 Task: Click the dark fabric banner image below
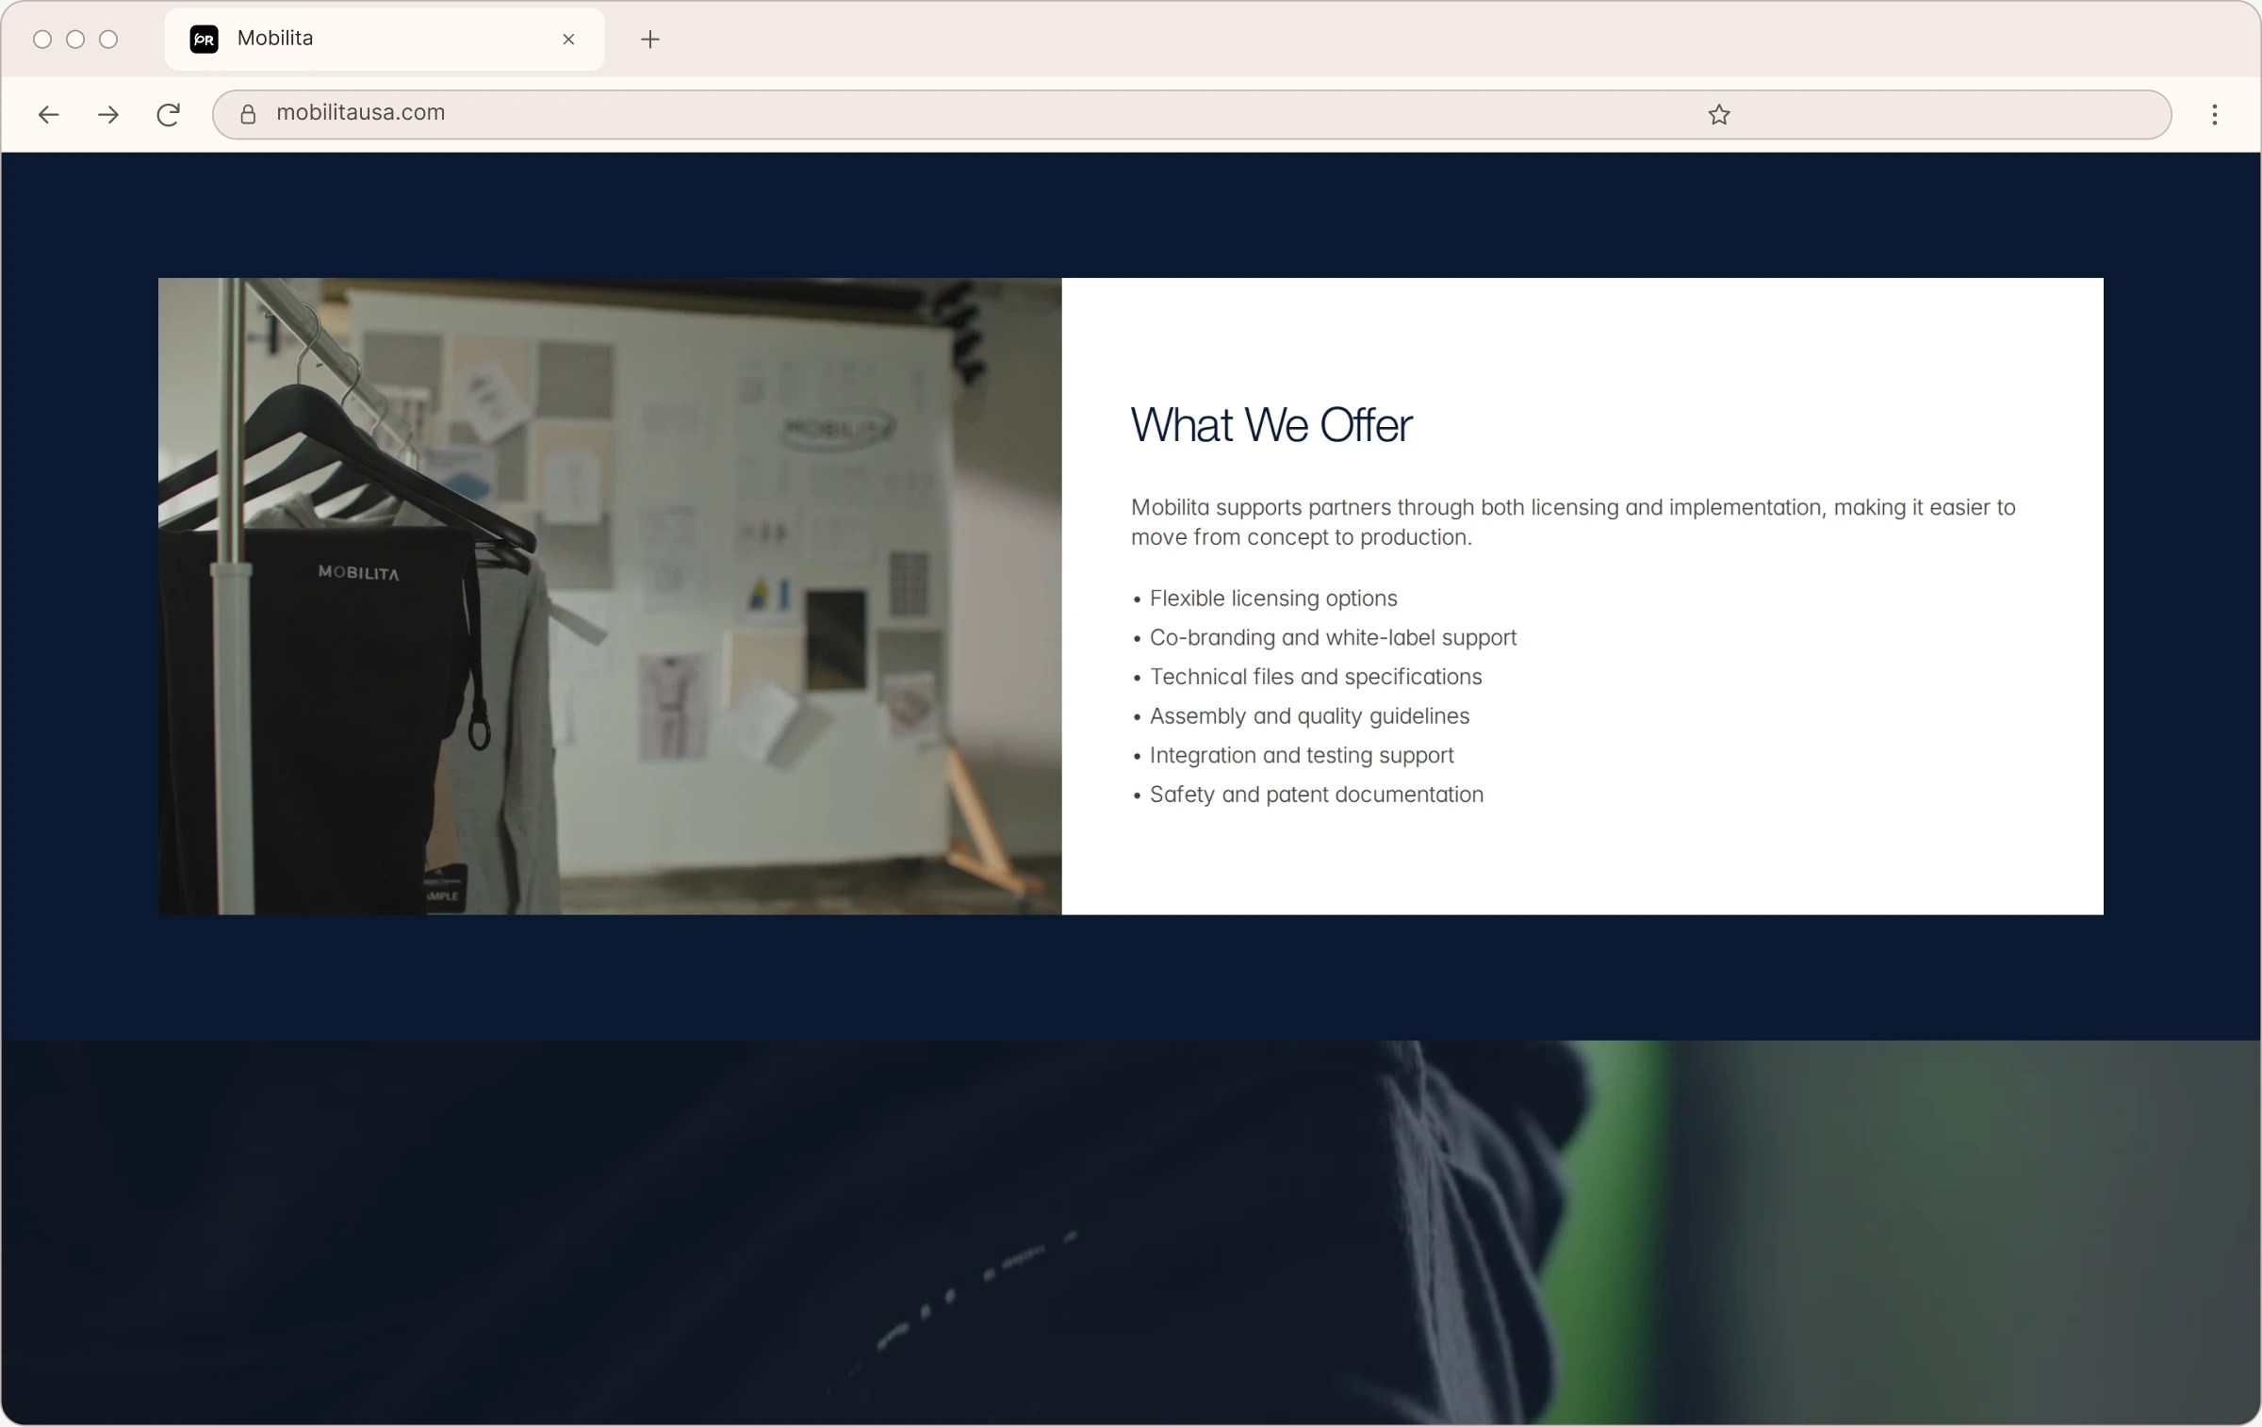click(1131, 1232)
